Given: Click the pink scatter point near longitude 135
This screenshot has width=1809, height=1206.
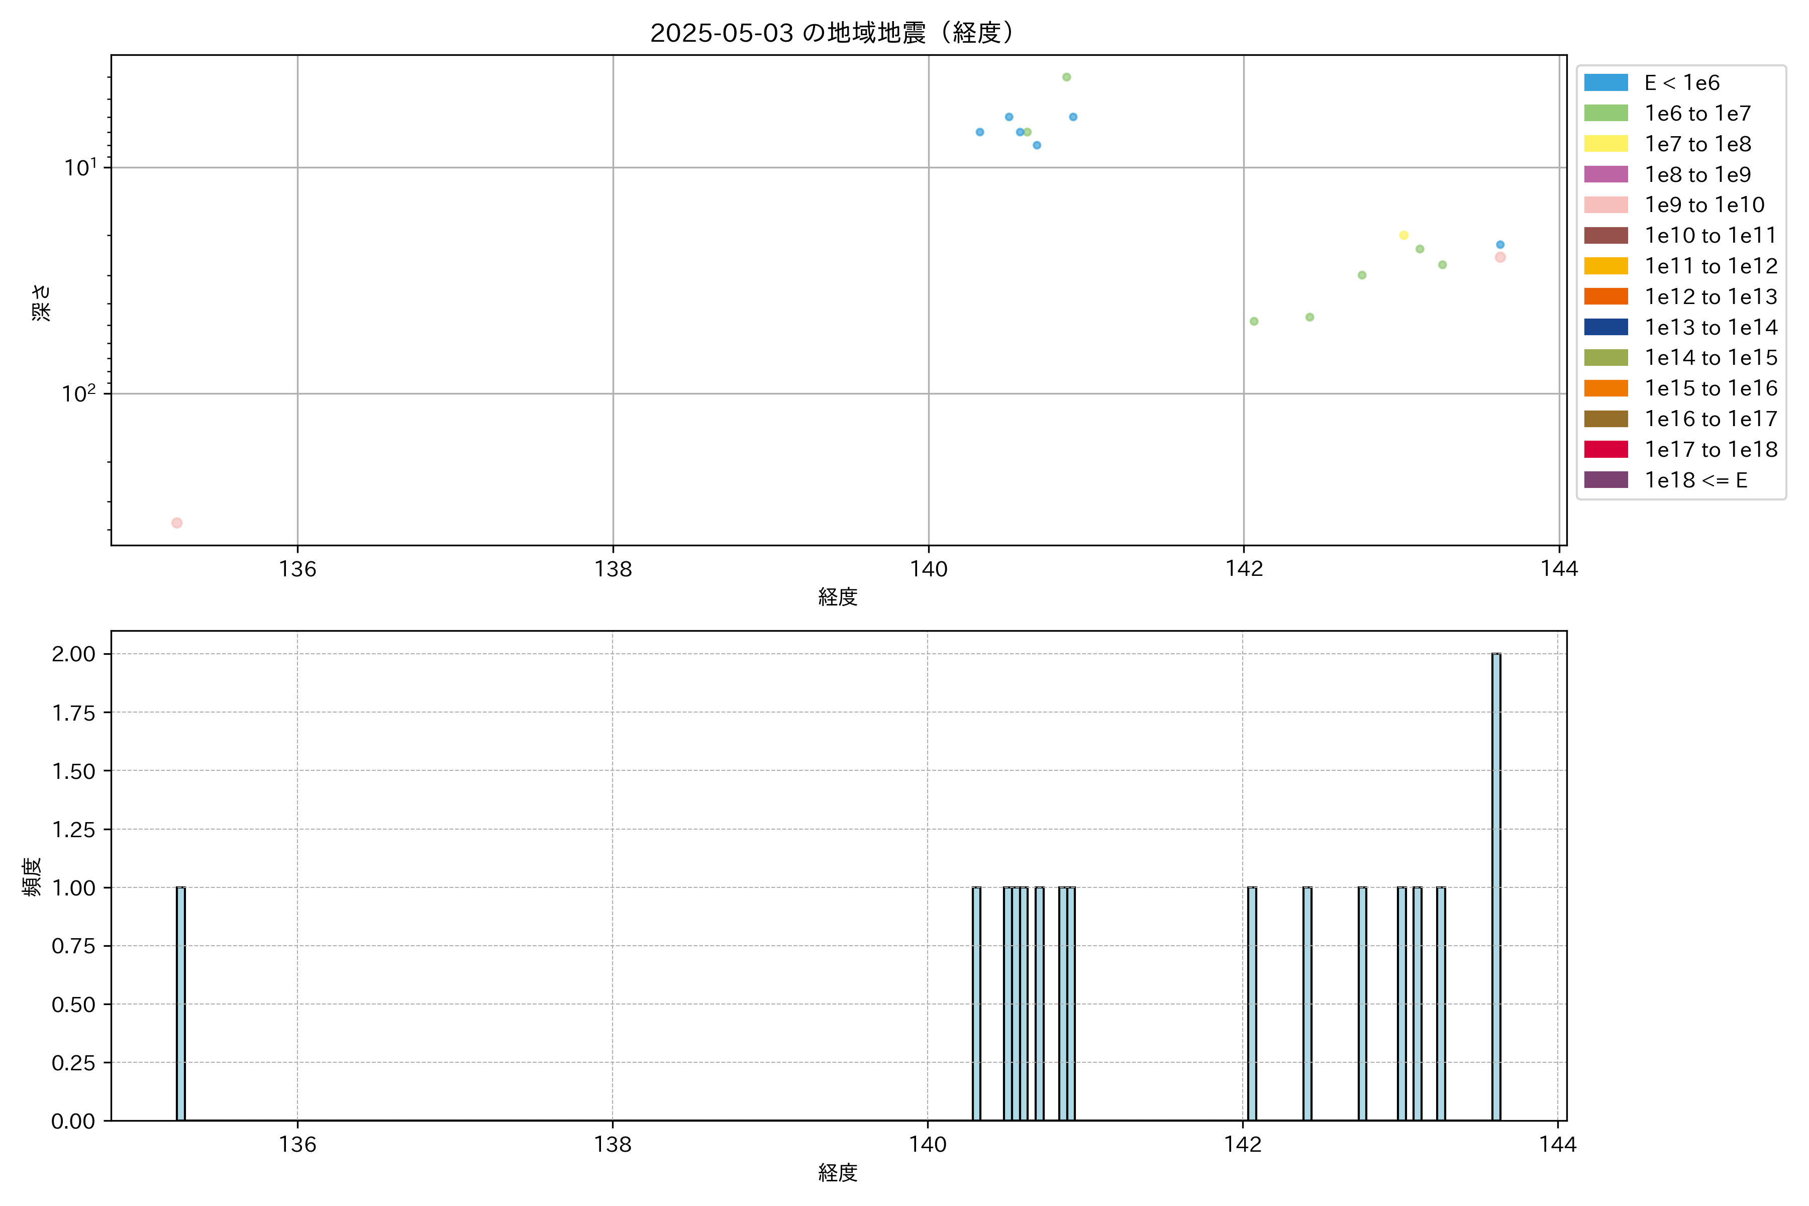Looking at the screenshot, I should [x=177, y=523].
